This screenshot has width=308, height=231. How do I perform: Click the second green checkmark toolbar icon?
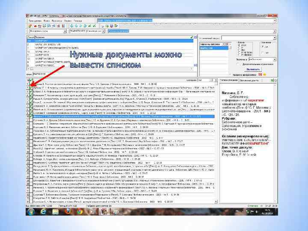click(94, 26)
